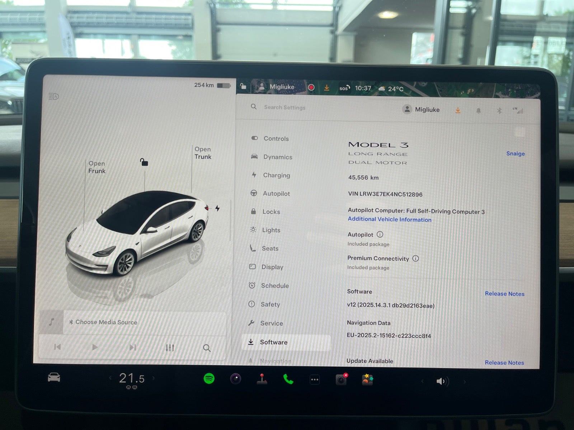Open the Schedule menu

268,285
